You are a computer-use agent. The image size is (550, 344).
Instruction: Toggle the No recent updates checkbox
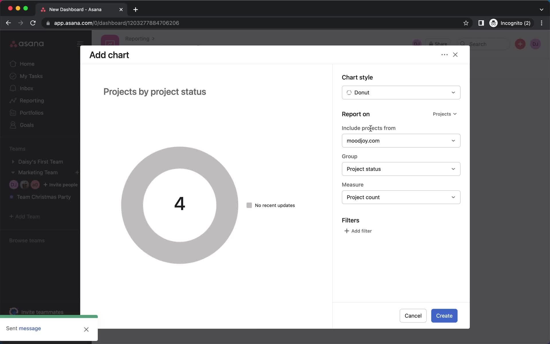point(249,205)
